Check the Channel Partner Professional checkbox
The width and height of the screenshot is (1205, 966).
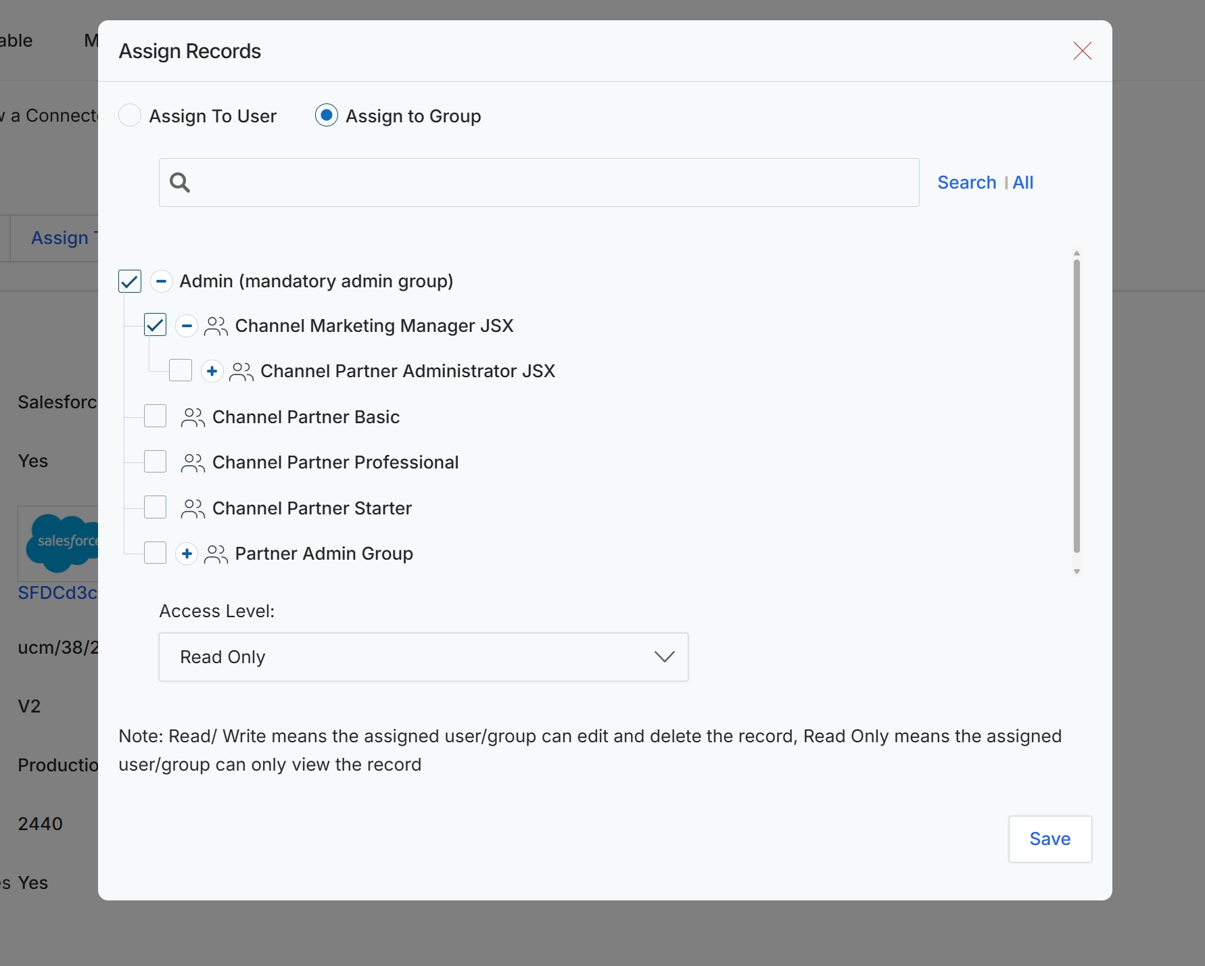[x=156, y=462]
